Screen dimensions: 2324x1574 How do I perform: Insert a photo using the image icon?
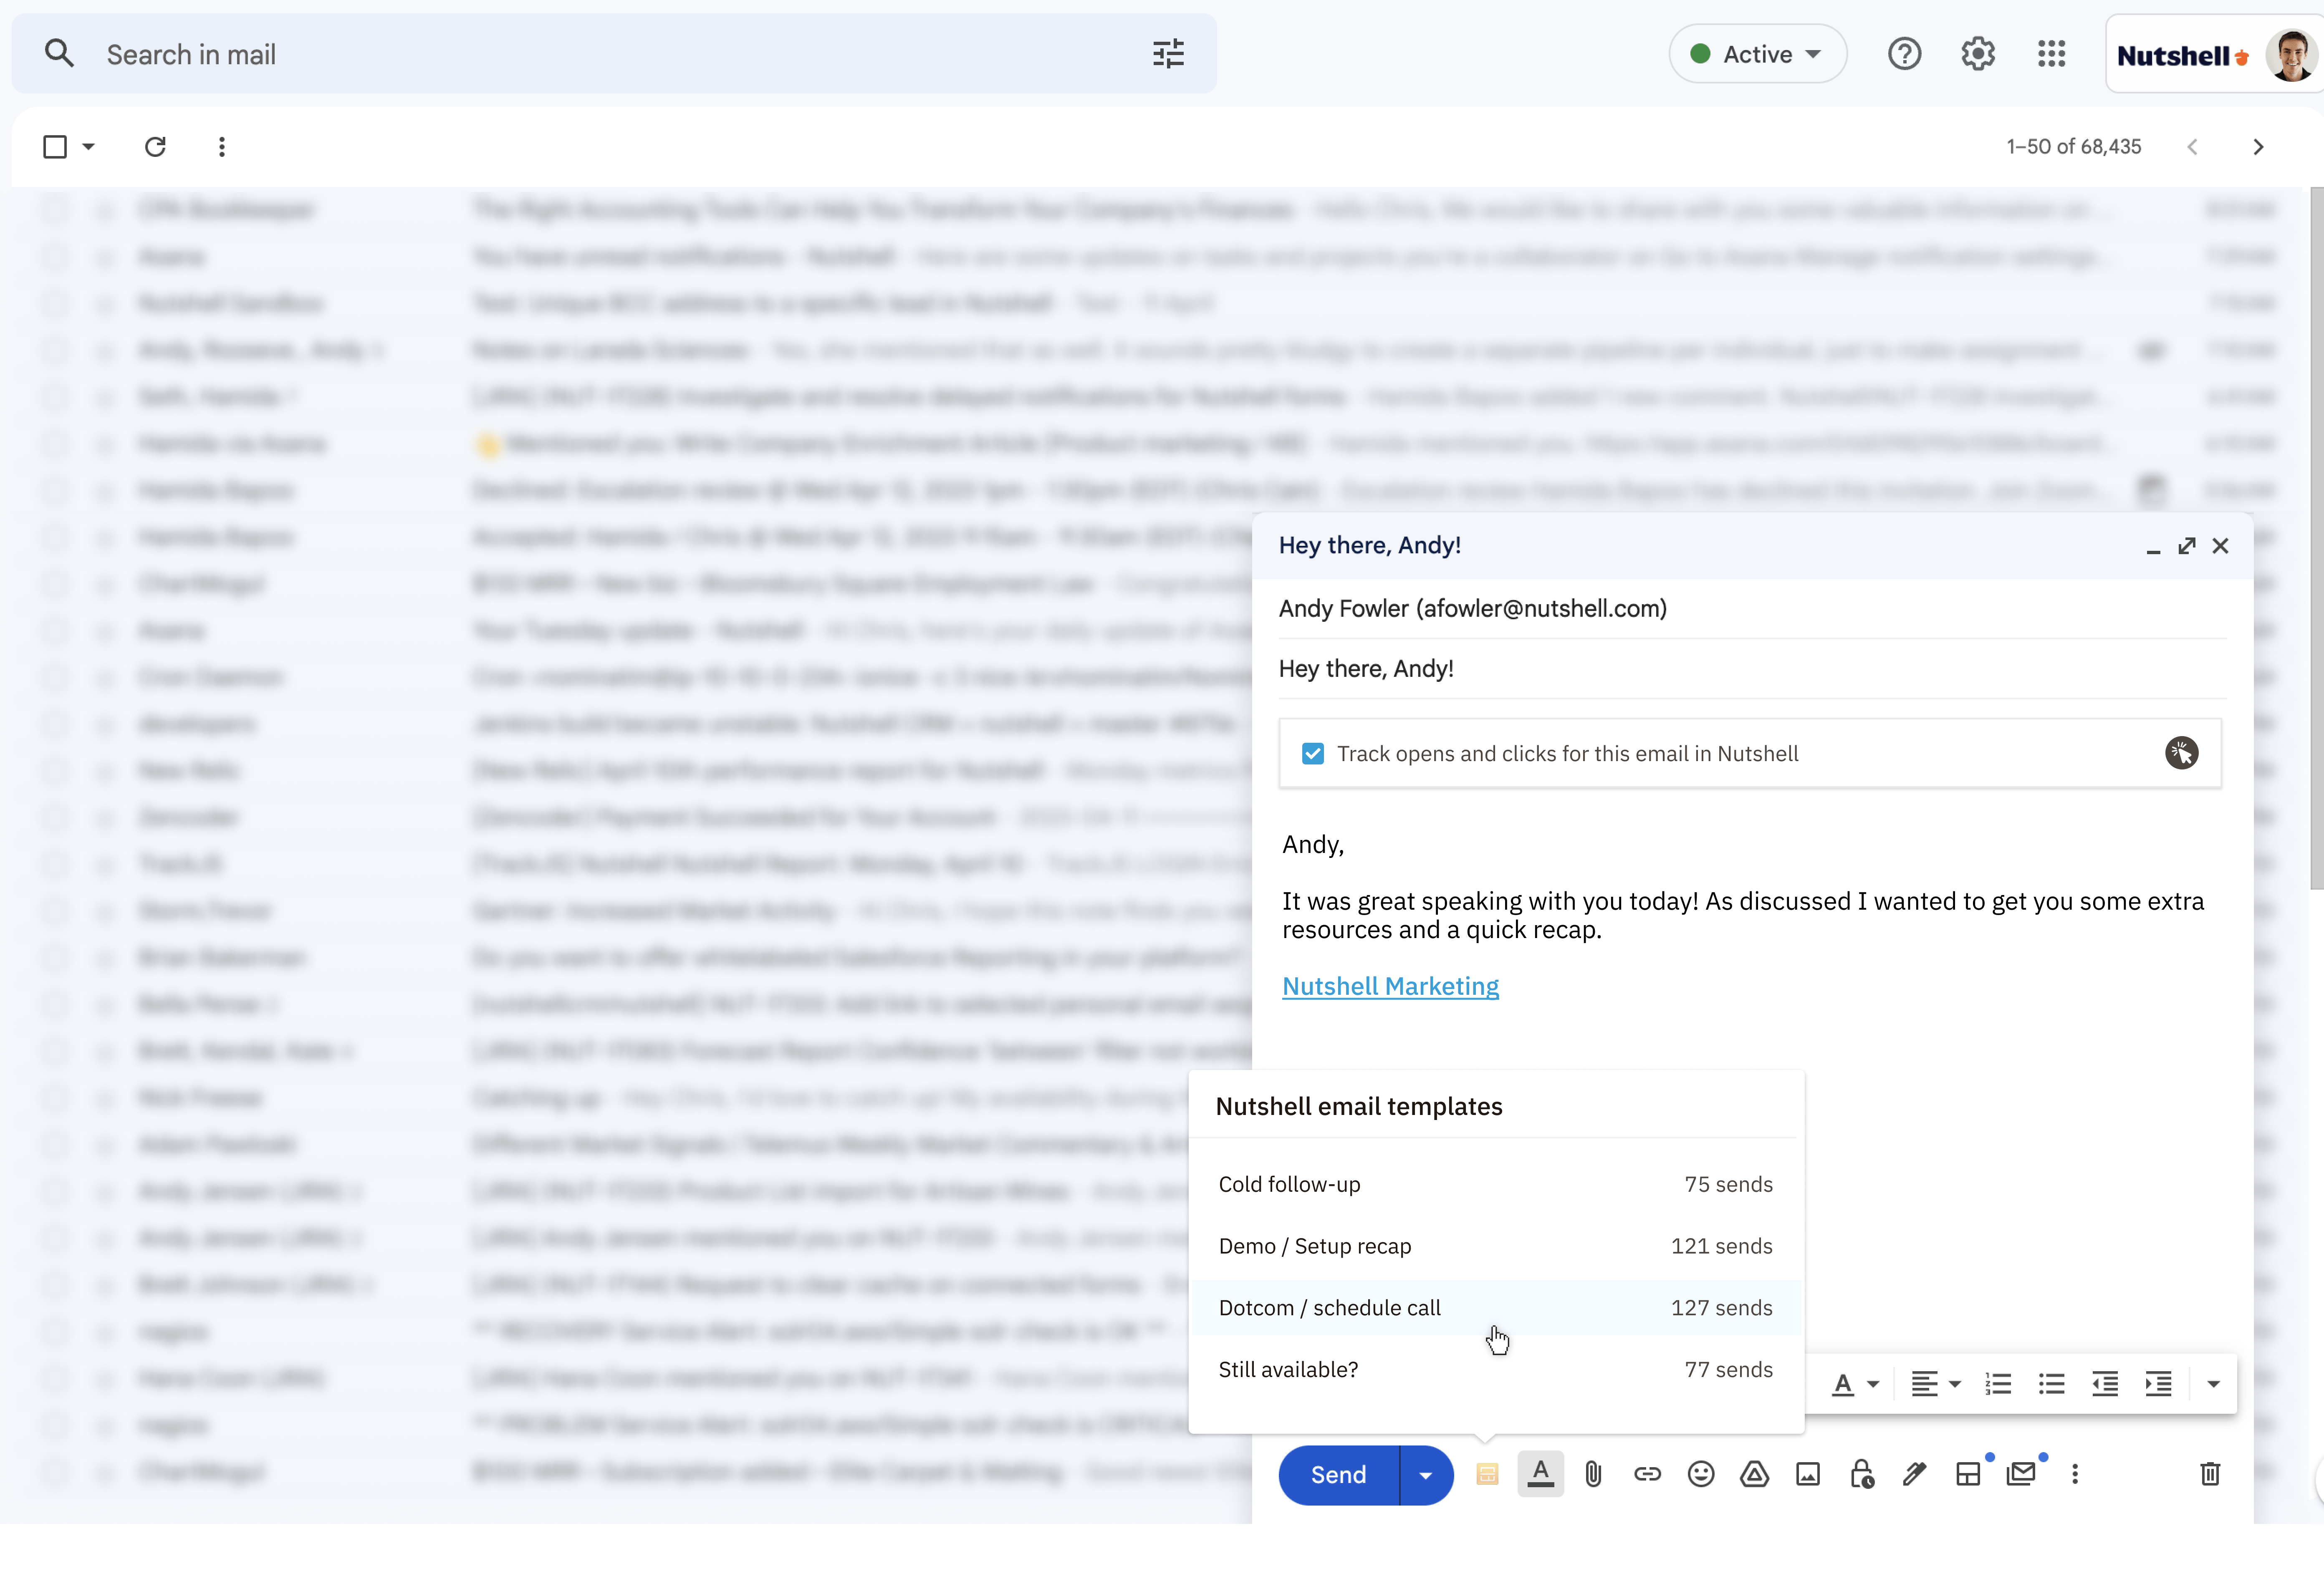[1807, 1474]
